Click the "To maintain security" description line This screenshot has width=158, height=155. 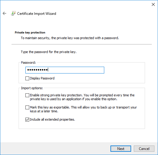tap(70, 38)
